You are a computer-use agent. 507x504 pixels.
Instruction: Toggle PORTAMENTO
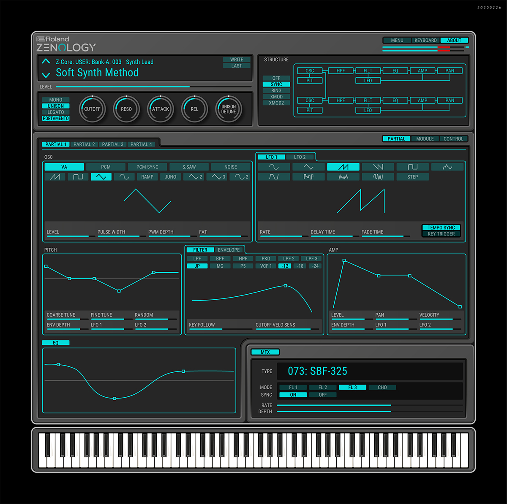click(x=56, y=119)
